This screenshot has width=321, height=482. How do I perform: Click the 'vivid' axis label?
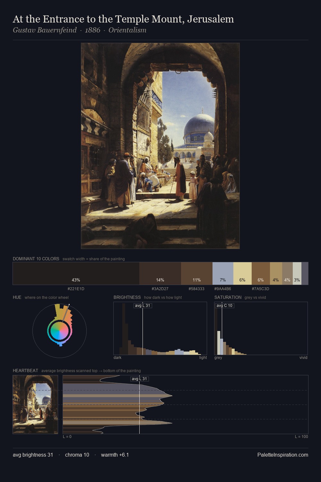click(303, 358)
